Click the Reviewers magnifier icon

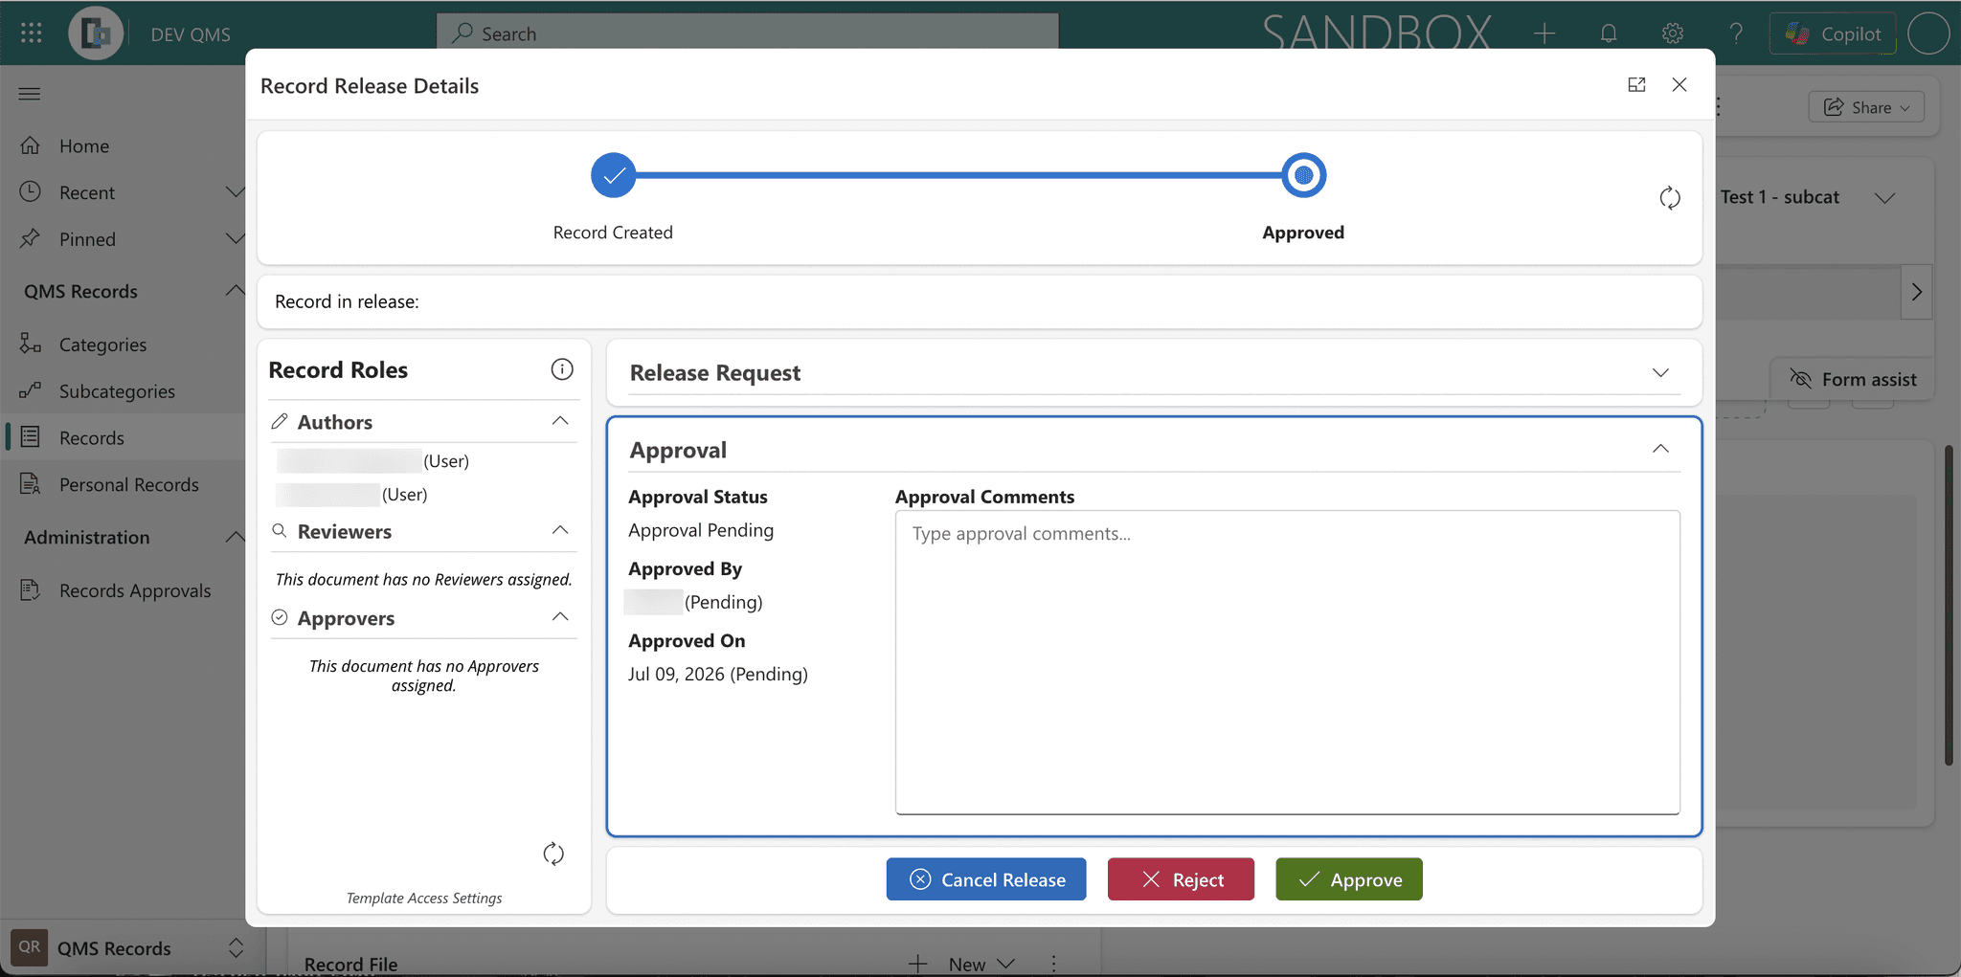coord(280,530)
